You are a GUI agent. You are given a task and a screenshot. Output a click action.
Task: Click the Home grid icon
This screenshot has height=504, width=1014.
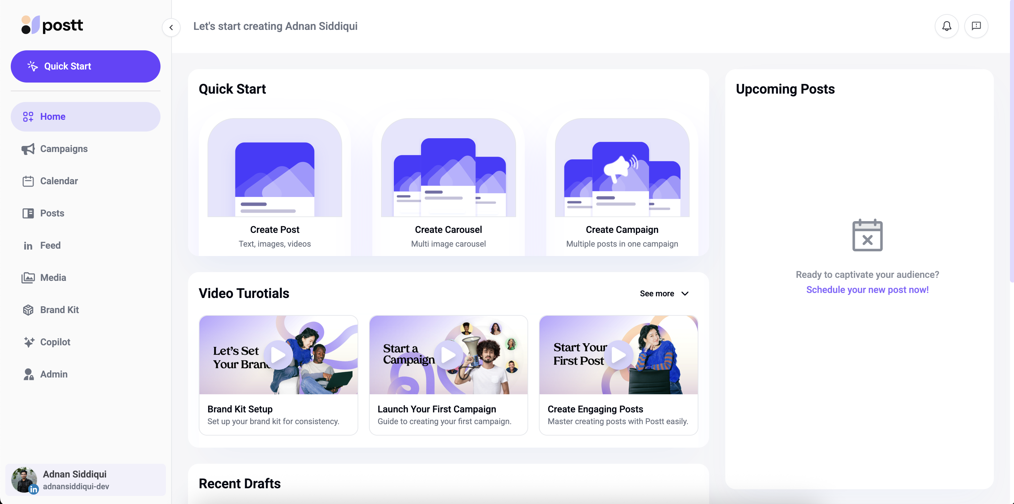(28, 116)
